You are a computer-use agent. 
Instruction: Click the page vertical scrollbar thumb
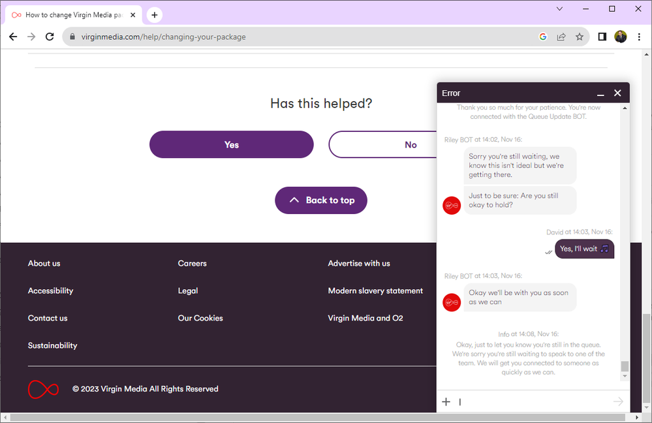point(646,358)
